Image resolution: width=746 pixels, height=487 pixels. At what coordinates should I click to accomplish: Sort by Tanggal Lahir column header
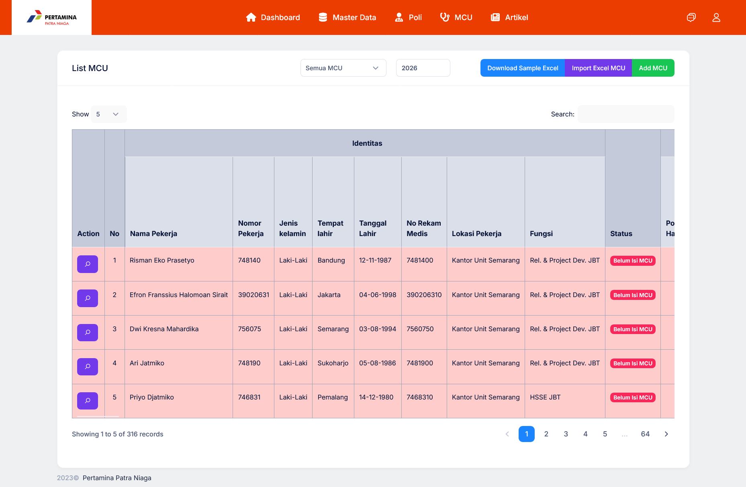click(378, 202)
